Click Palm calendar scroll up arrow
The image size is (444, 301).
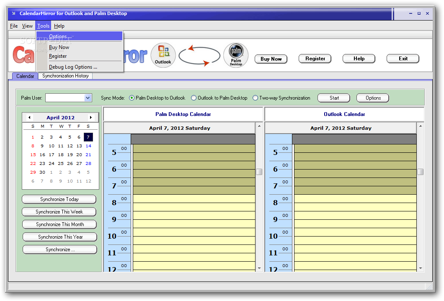click(x=259, y=126)
